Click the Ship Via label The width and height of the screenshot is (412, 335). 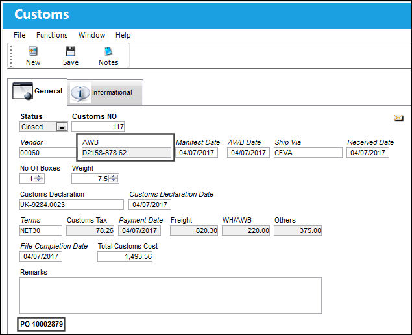tap(287, 142)
